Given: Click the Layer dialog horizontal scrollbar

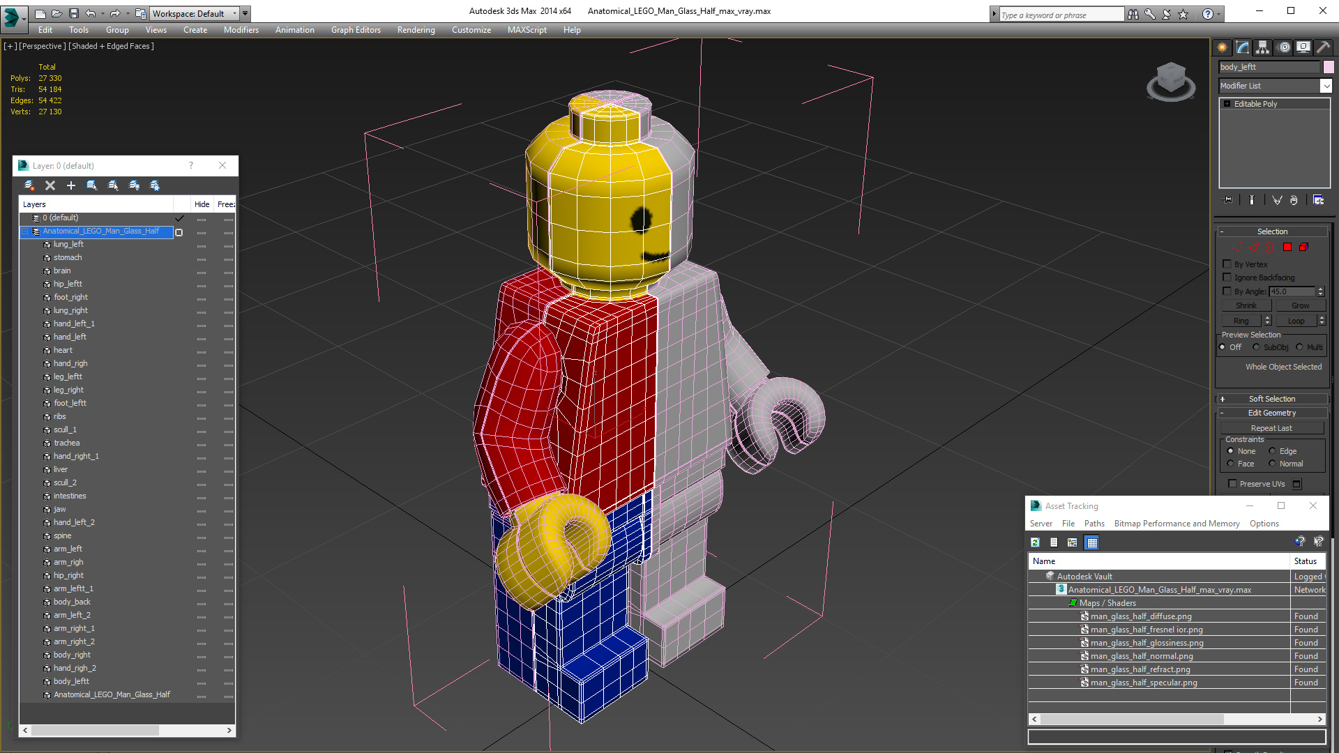Looking at the screenshot, I should click(x=95, y=730).
